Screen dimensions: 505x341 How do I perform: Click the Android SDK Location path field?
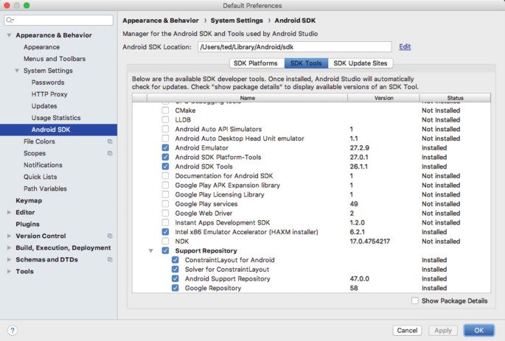[x=295, y=46]
